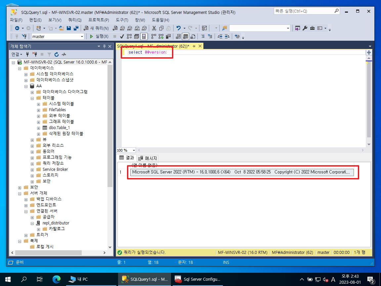The height and width of the screenshot is (286, 381).
Task: Cut selection with the scissors icon
Action: (154, 28)
